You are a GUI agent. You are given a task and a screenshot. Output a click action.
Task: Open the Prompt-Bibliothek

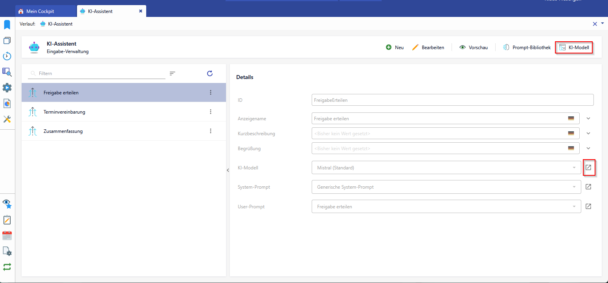(x=527, y=48)
